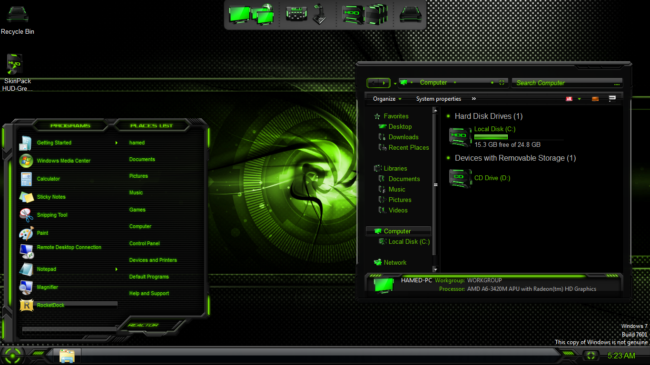Open Calculator from the programs list

[x=48, y=179]
